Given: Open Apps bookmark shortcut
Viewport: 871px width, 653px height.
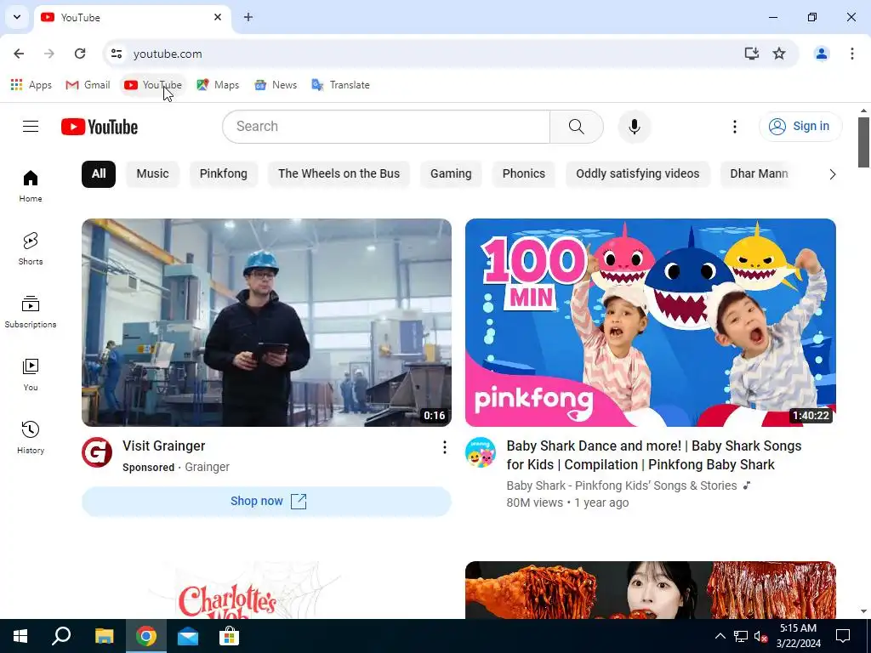Looking at the screenshot, I should 31,85.
